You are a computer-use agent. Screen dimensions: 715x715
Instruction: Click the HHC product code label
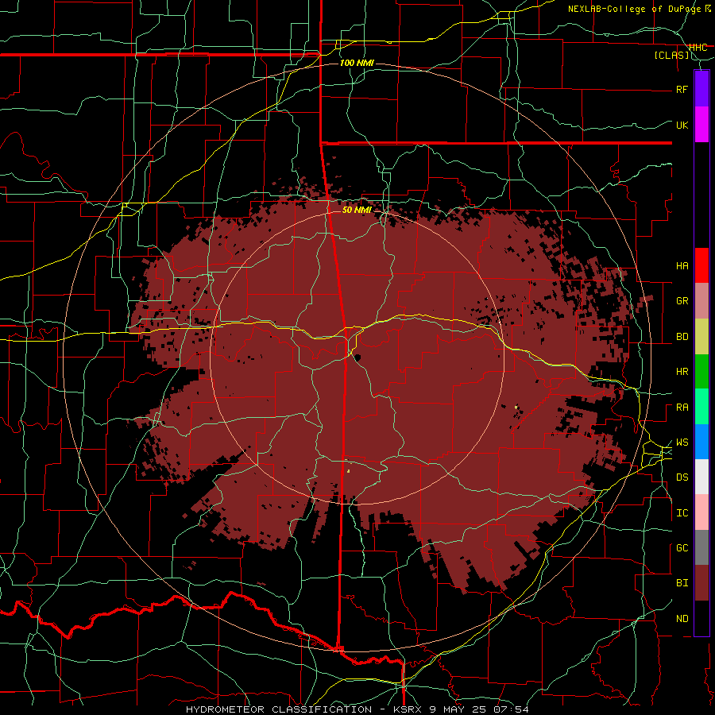(x=698, y=48)
